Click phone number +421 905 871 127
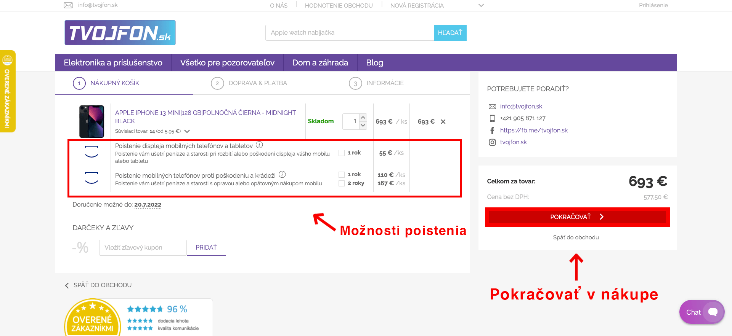The image size is (732, 336). pos(523,118)
